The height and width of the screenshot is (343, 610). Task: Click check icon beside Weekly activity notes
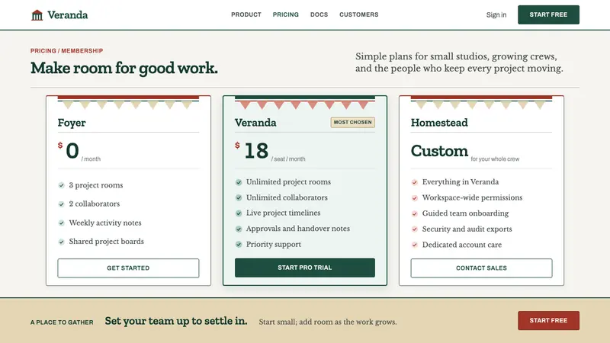point(62,223)
